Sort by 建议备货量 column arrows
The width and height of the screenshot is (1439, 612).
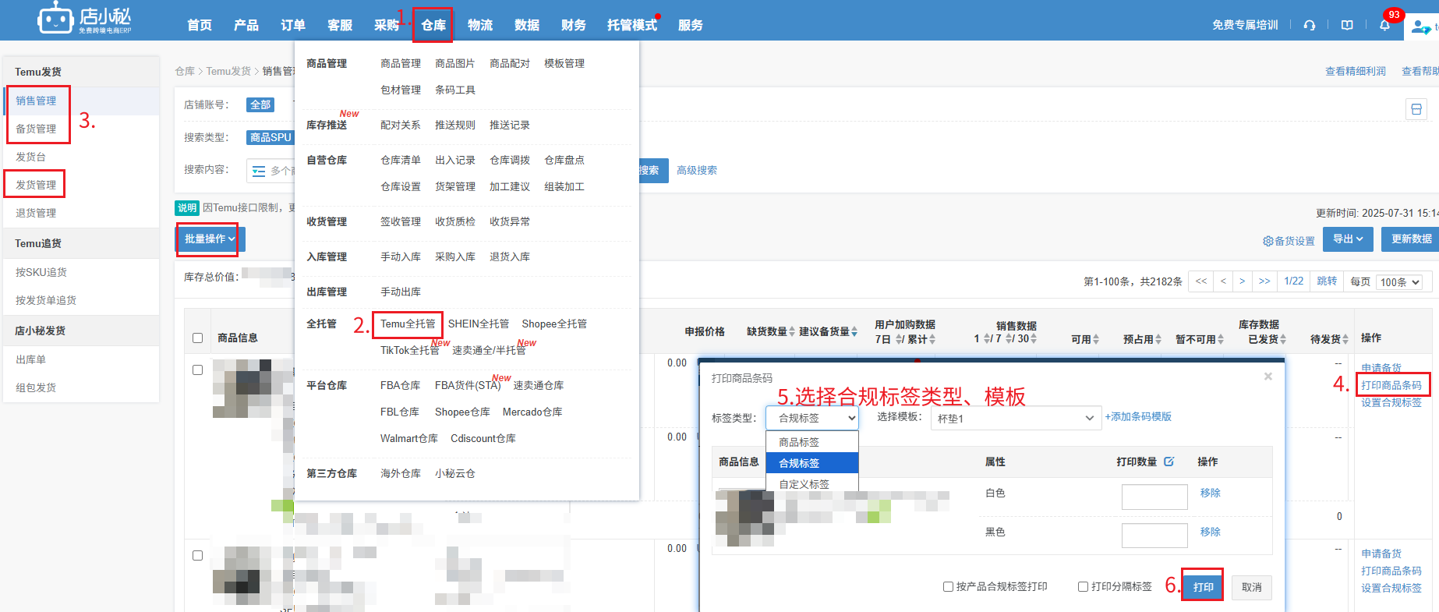[854, 331]
